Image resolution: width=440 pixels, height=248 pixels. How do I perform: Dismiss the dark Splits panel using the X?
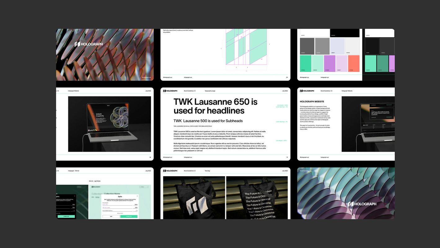pyautogui.click(x=75, y=196)
